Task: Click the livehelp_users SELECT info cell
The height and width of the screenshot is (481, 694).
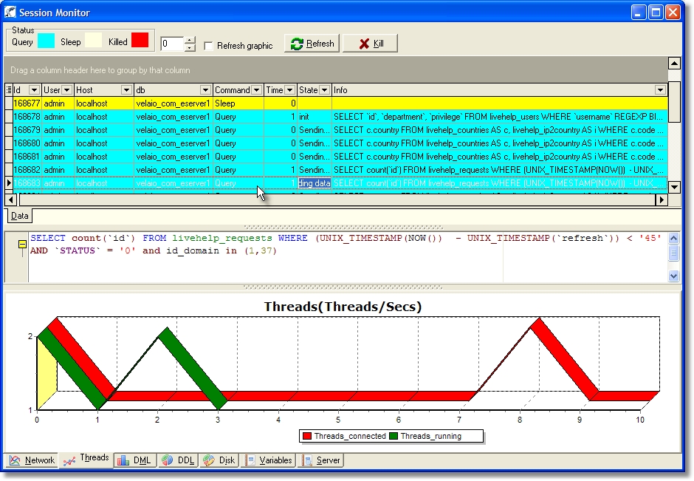Action: tap(499, 117)
